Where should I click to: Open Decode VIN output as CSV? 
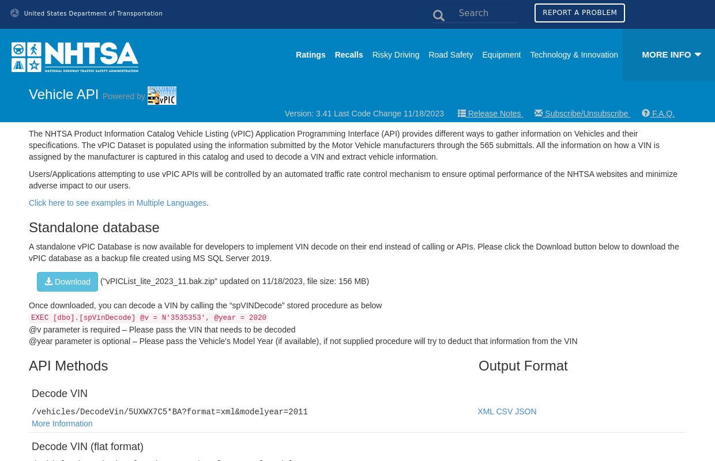(x=505, y=411)
